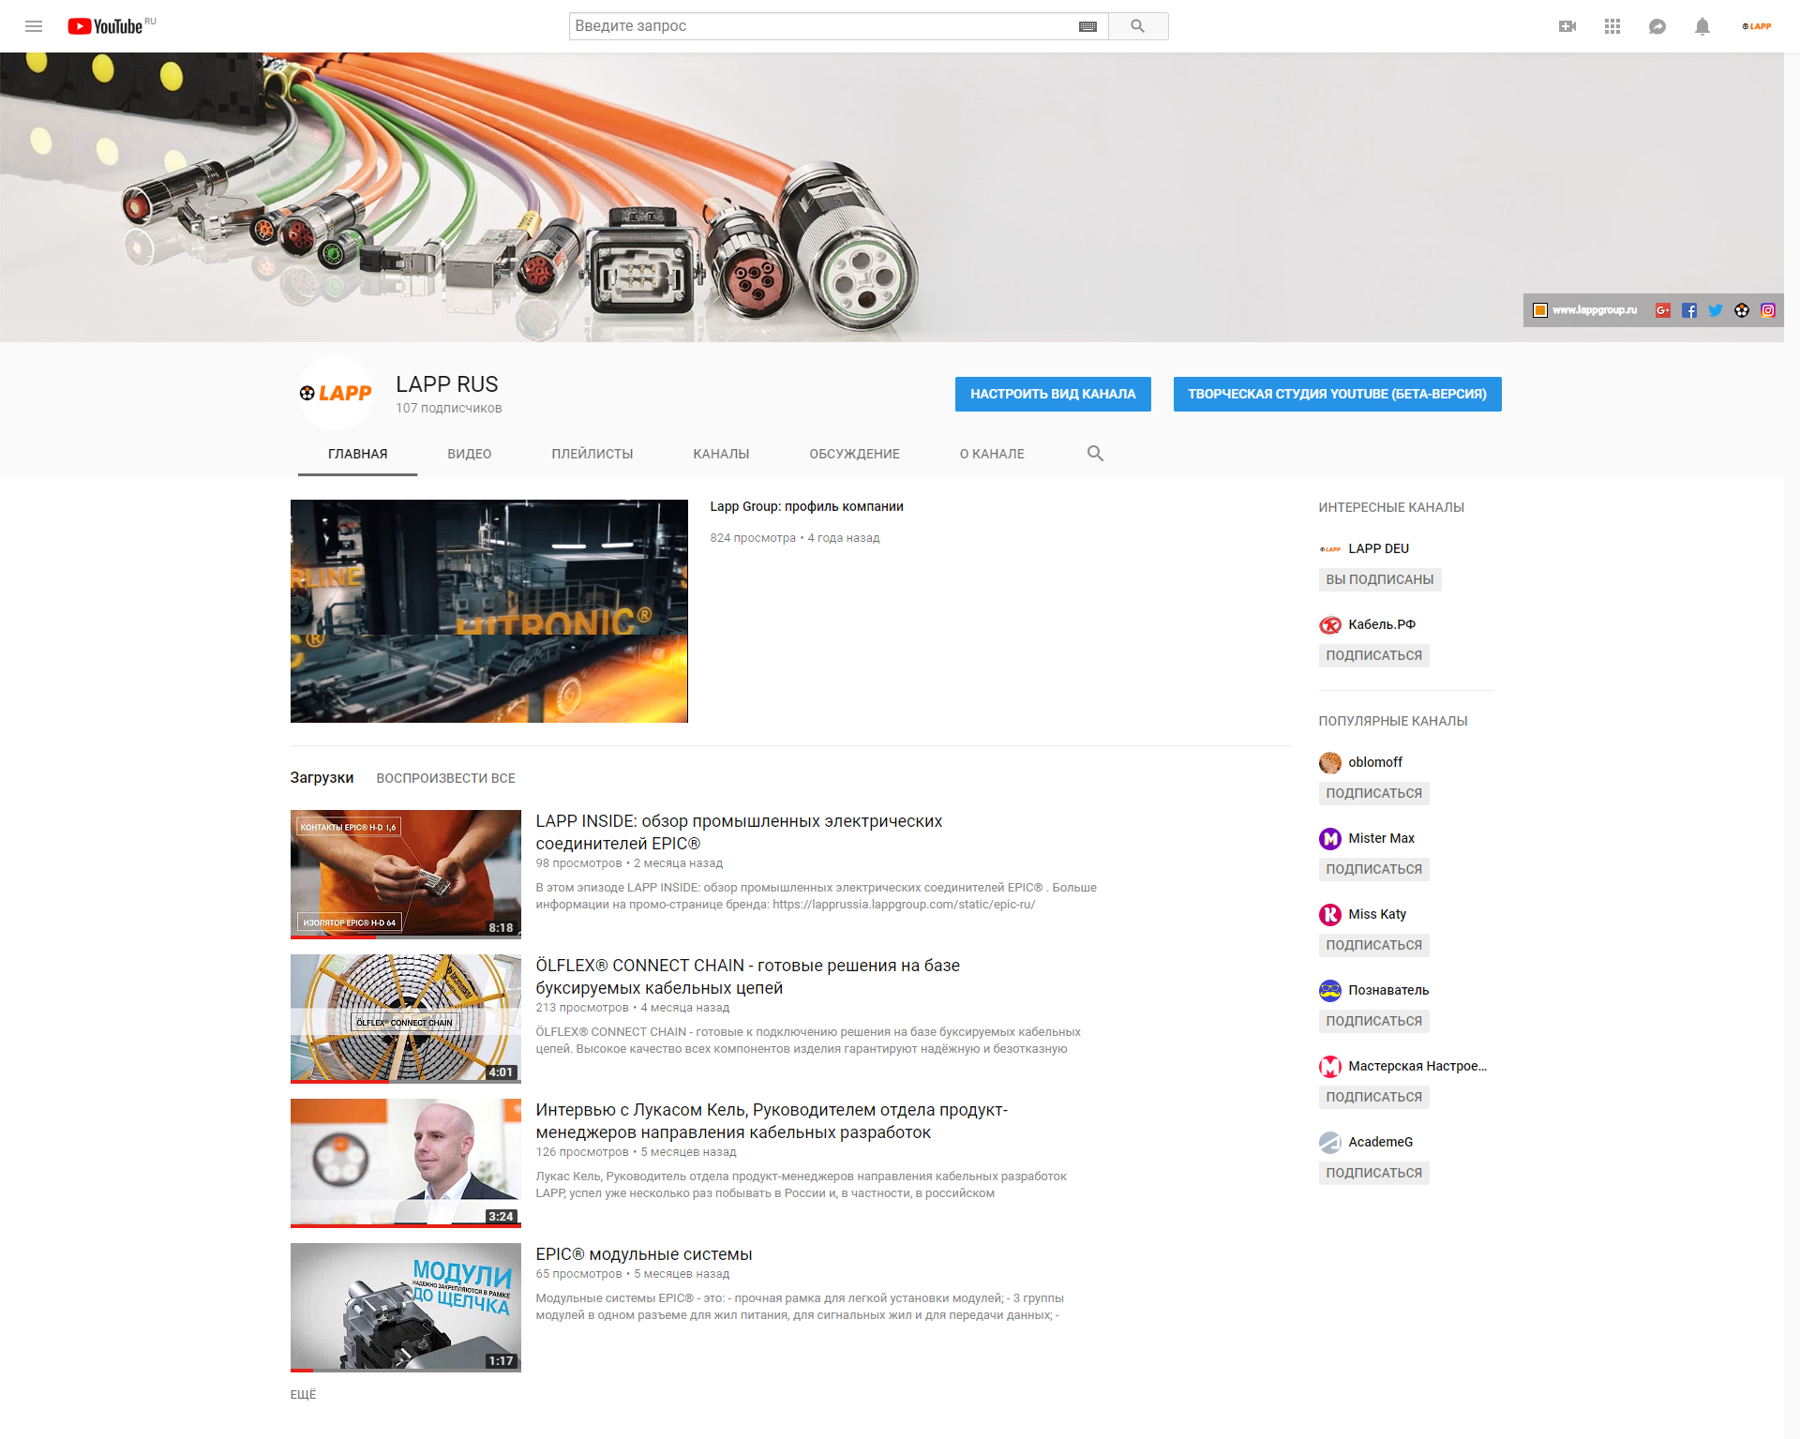The height and width of the screenshot is (1439, 1800).
Task: Subscribe to AcademeG channel
Action: 1374,1173
